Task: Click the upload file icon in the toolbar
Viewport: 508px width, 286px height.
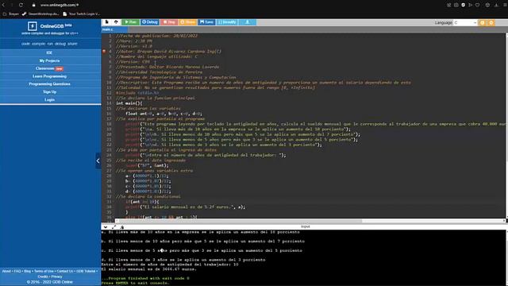Action: coord(116,22)
